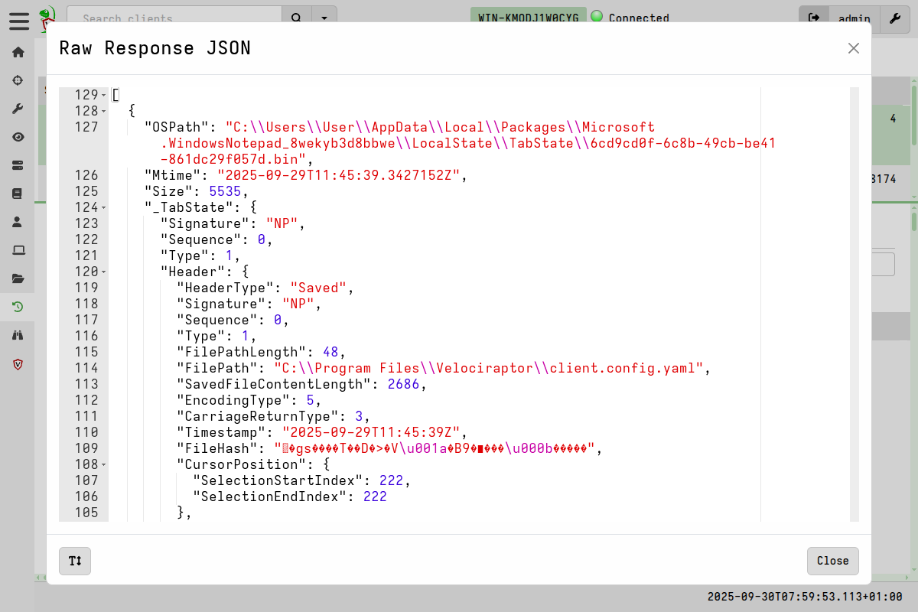The height and width of the screenshot is (612, 918).
Task: Open View Artifacts wrench icon in sidebar
Action: [18, 108]
